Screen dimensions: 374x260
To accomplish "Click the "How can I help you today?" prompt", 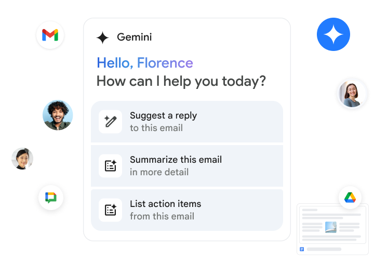I will coord(181,81).
